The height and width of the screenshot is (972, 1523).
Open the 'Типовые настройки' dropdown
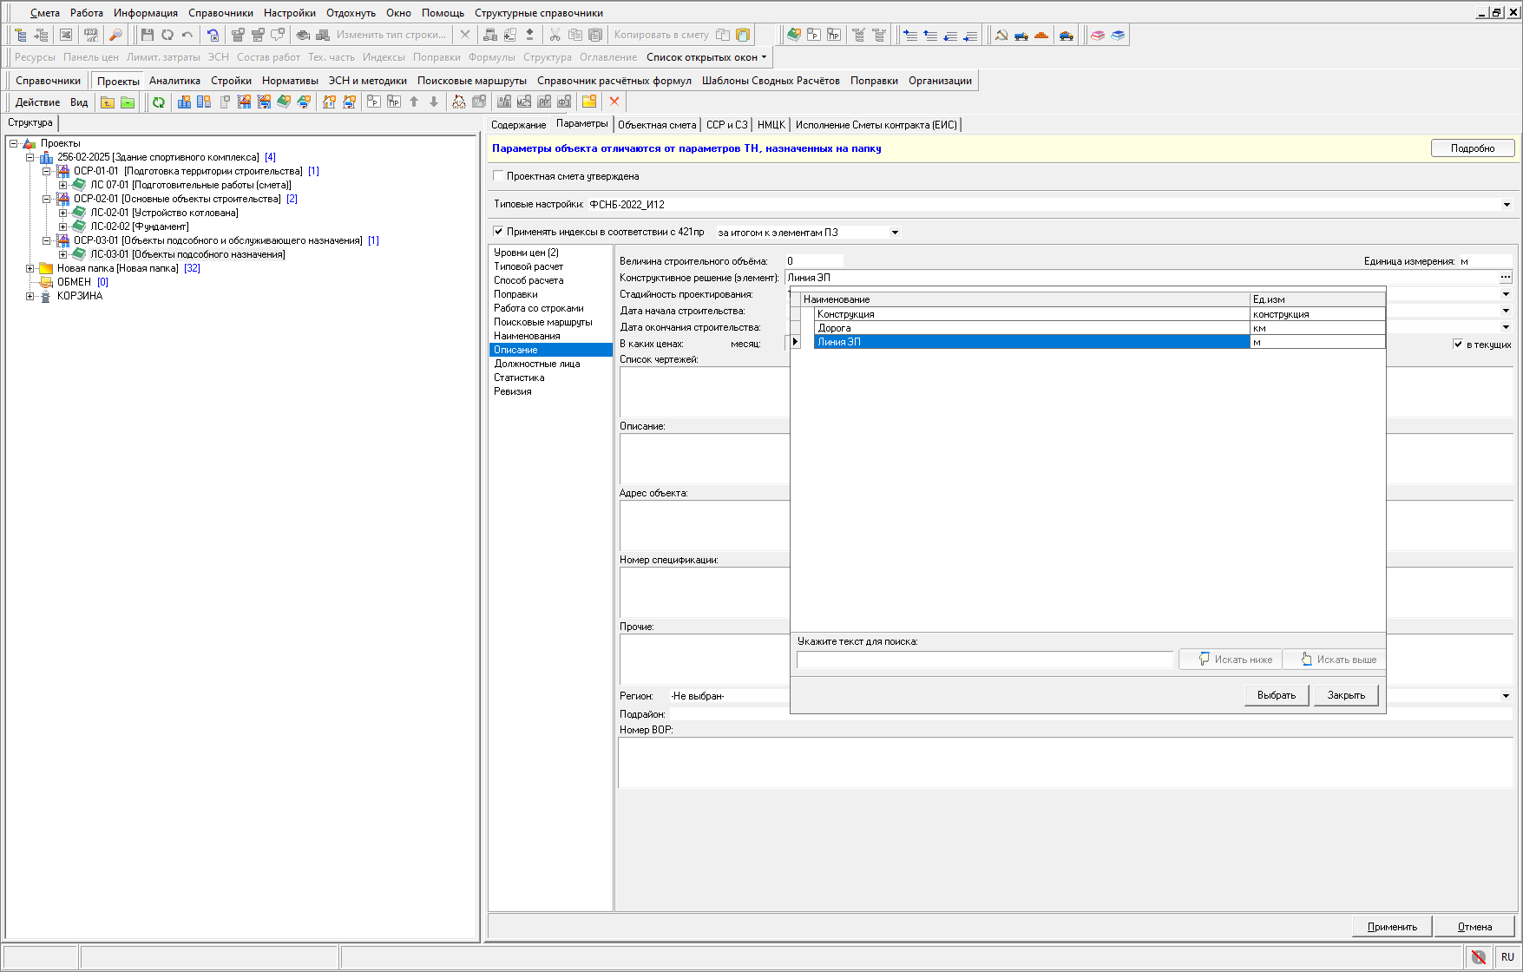[x=1506, y=205]
